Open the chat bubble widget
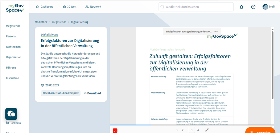 click(x=11, y=114)
